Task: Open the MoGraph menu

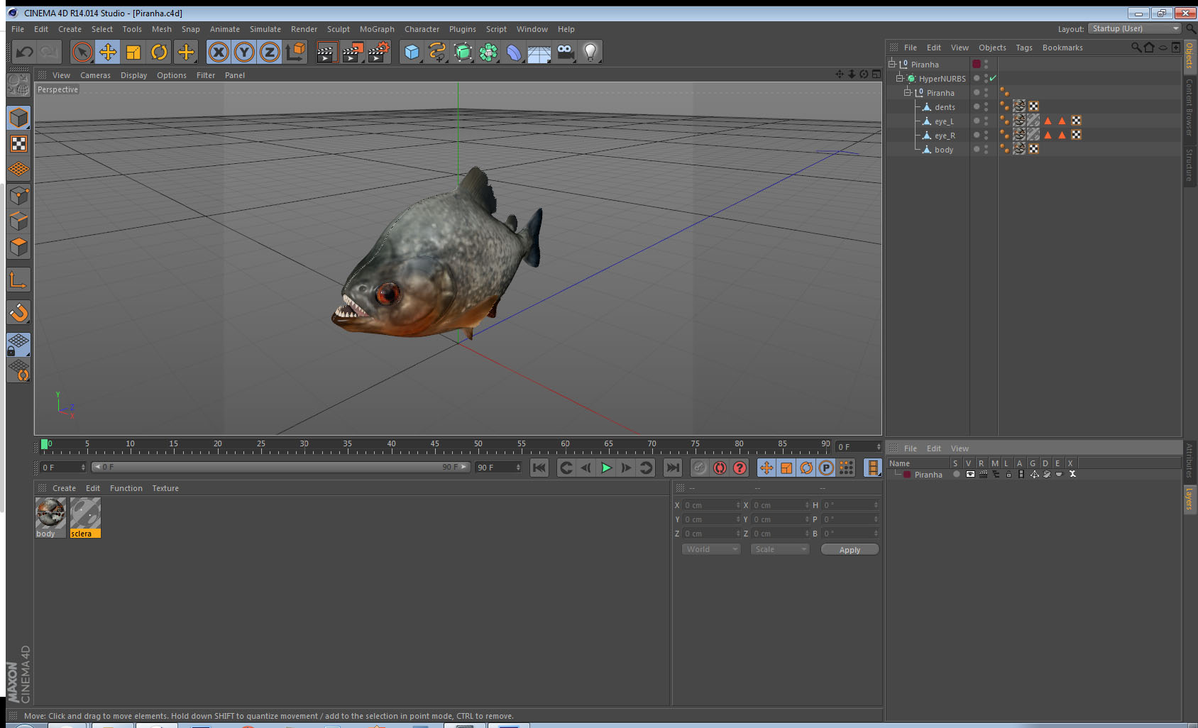Action: (x=377, y=29)
